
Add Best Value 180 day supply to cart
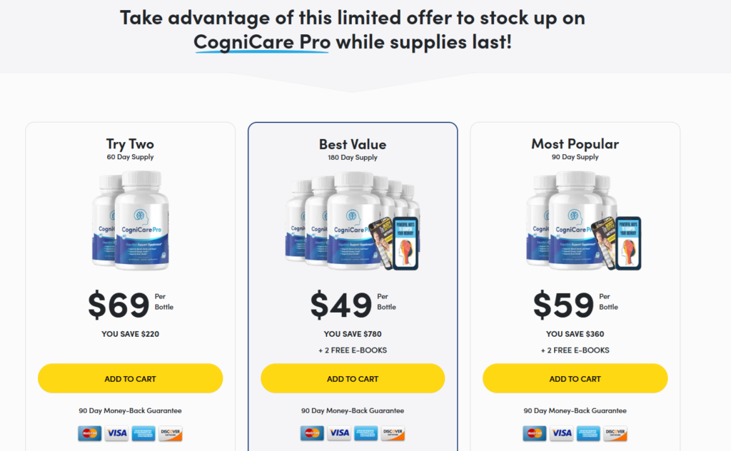point(353,378)
